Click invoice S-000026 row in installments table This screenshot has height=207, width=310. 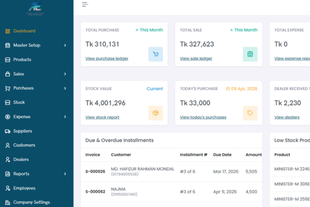coord(95,171)
